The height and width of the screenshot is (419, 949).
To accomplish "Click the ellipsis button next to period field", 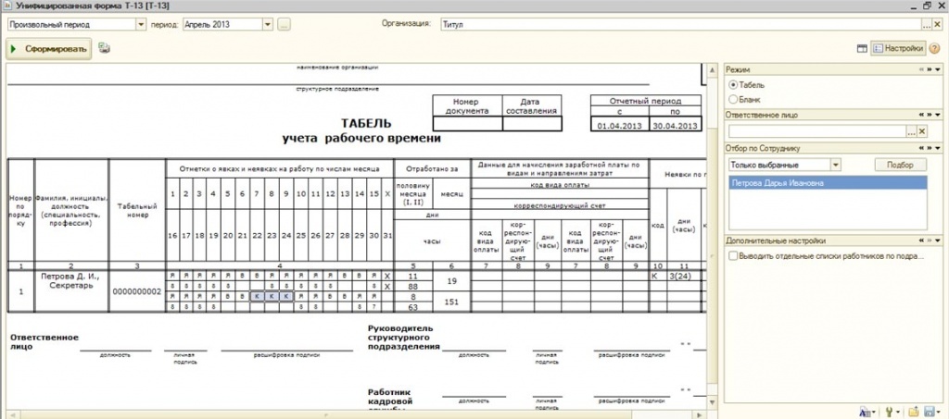I will coord(285,24).
